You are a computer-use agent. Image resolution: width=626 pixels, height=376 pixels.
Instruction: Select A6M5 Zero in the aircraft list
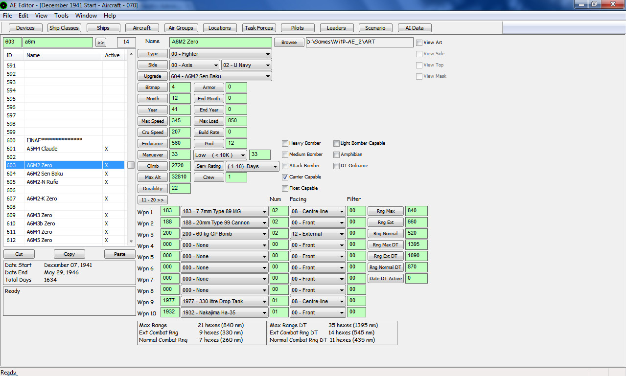(65, 240)
